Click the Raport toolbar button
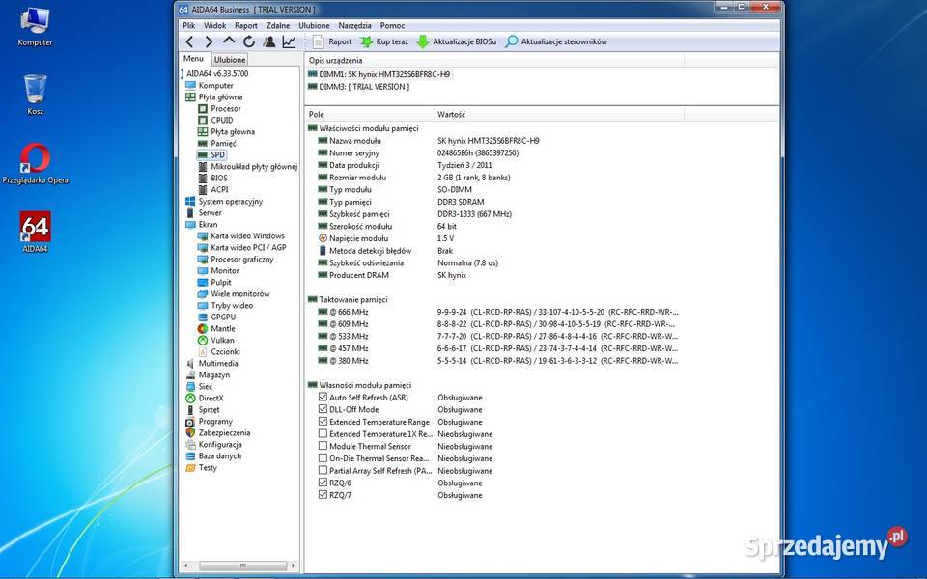This screenshot has height=579, width=927. (331, 41)
